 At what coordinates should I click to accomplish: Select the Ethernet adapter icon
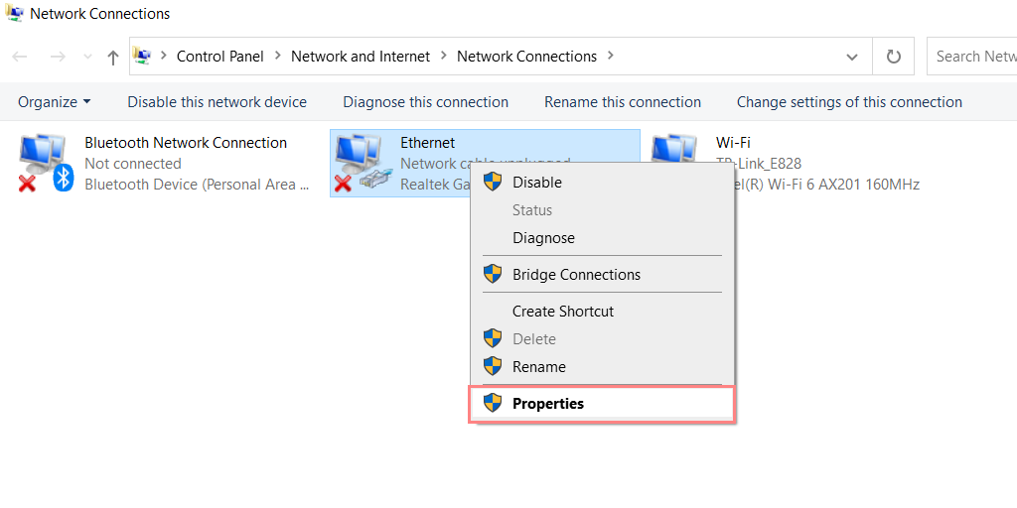[362, 164]
